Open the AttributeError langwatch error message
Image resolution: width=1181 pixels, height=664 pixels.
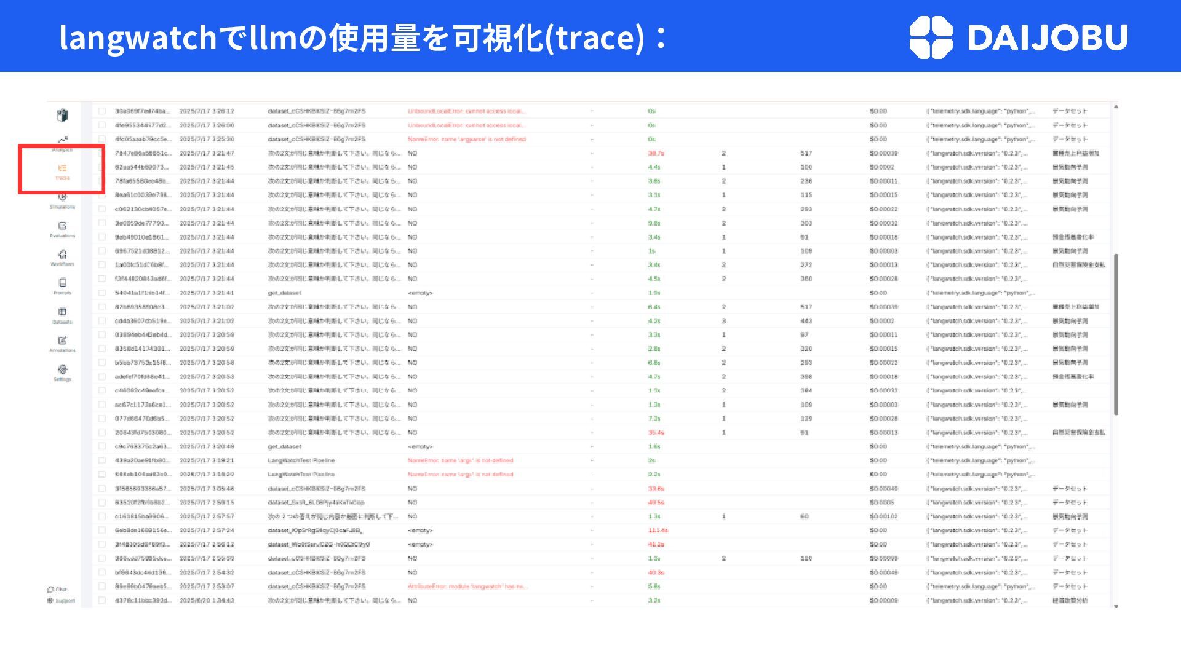[467, 586]
